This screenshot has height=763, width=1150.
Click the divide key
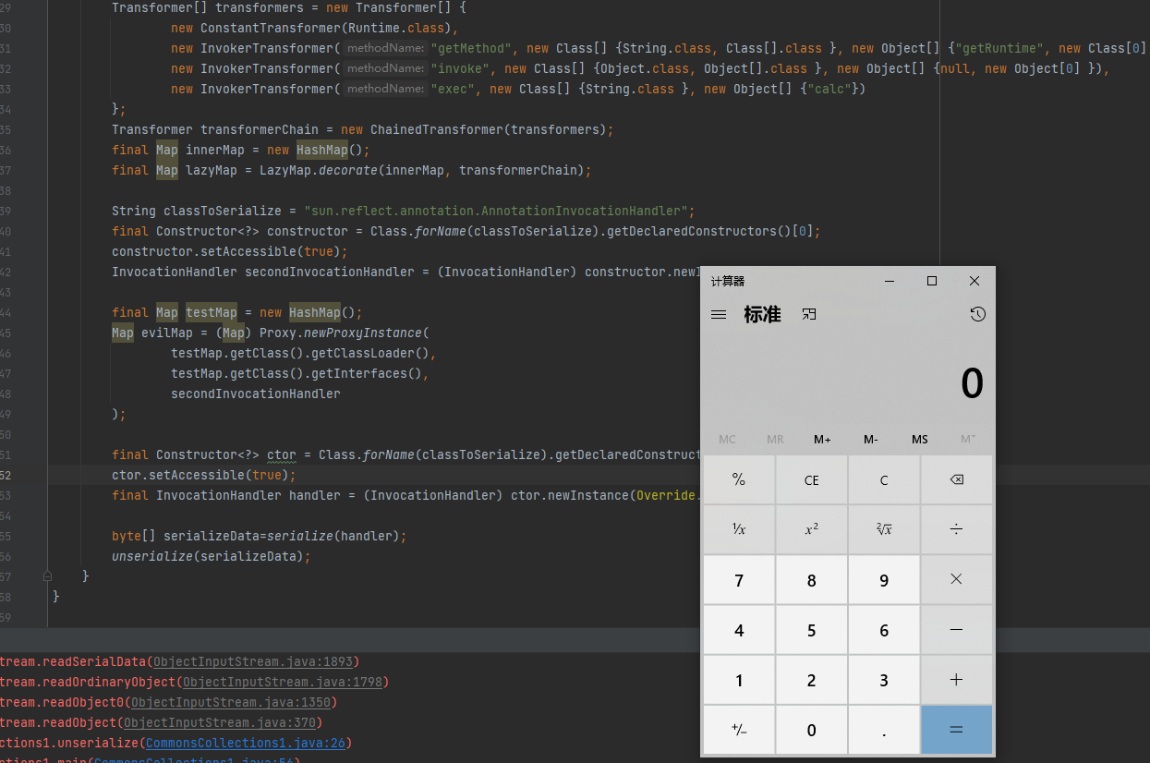pos(956,529)
